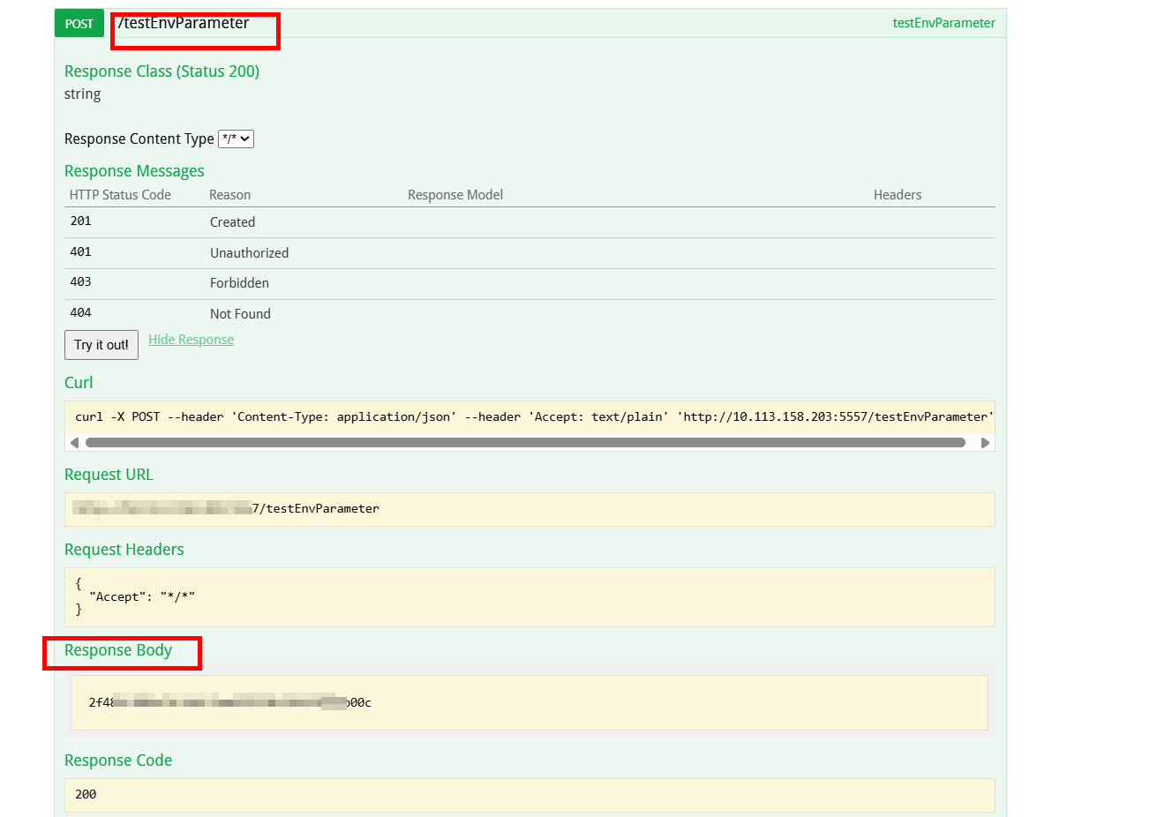Click the response code value 200
This screenshot has height=817, width=1172.
coord(86,794)
